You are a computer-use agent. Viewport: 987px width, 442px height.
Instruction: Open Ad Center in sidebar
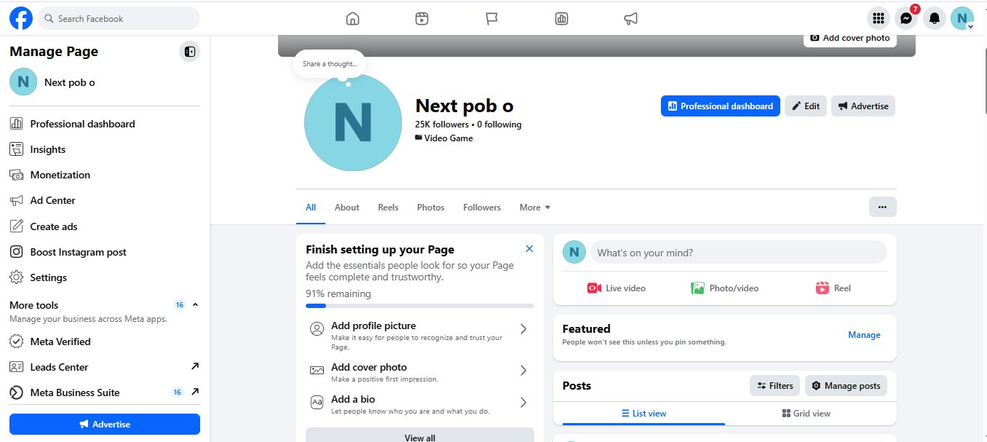[104, 200]
